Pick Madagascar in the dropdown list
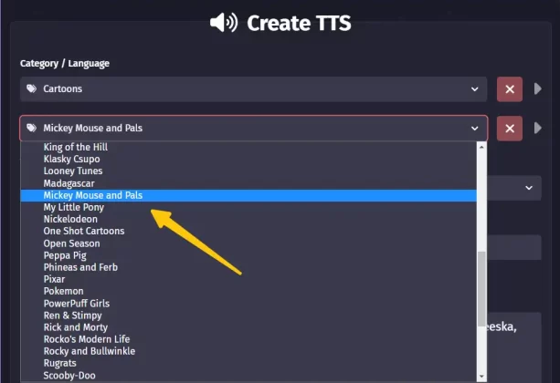Screen dimensions: 560x383 [248, 183]
